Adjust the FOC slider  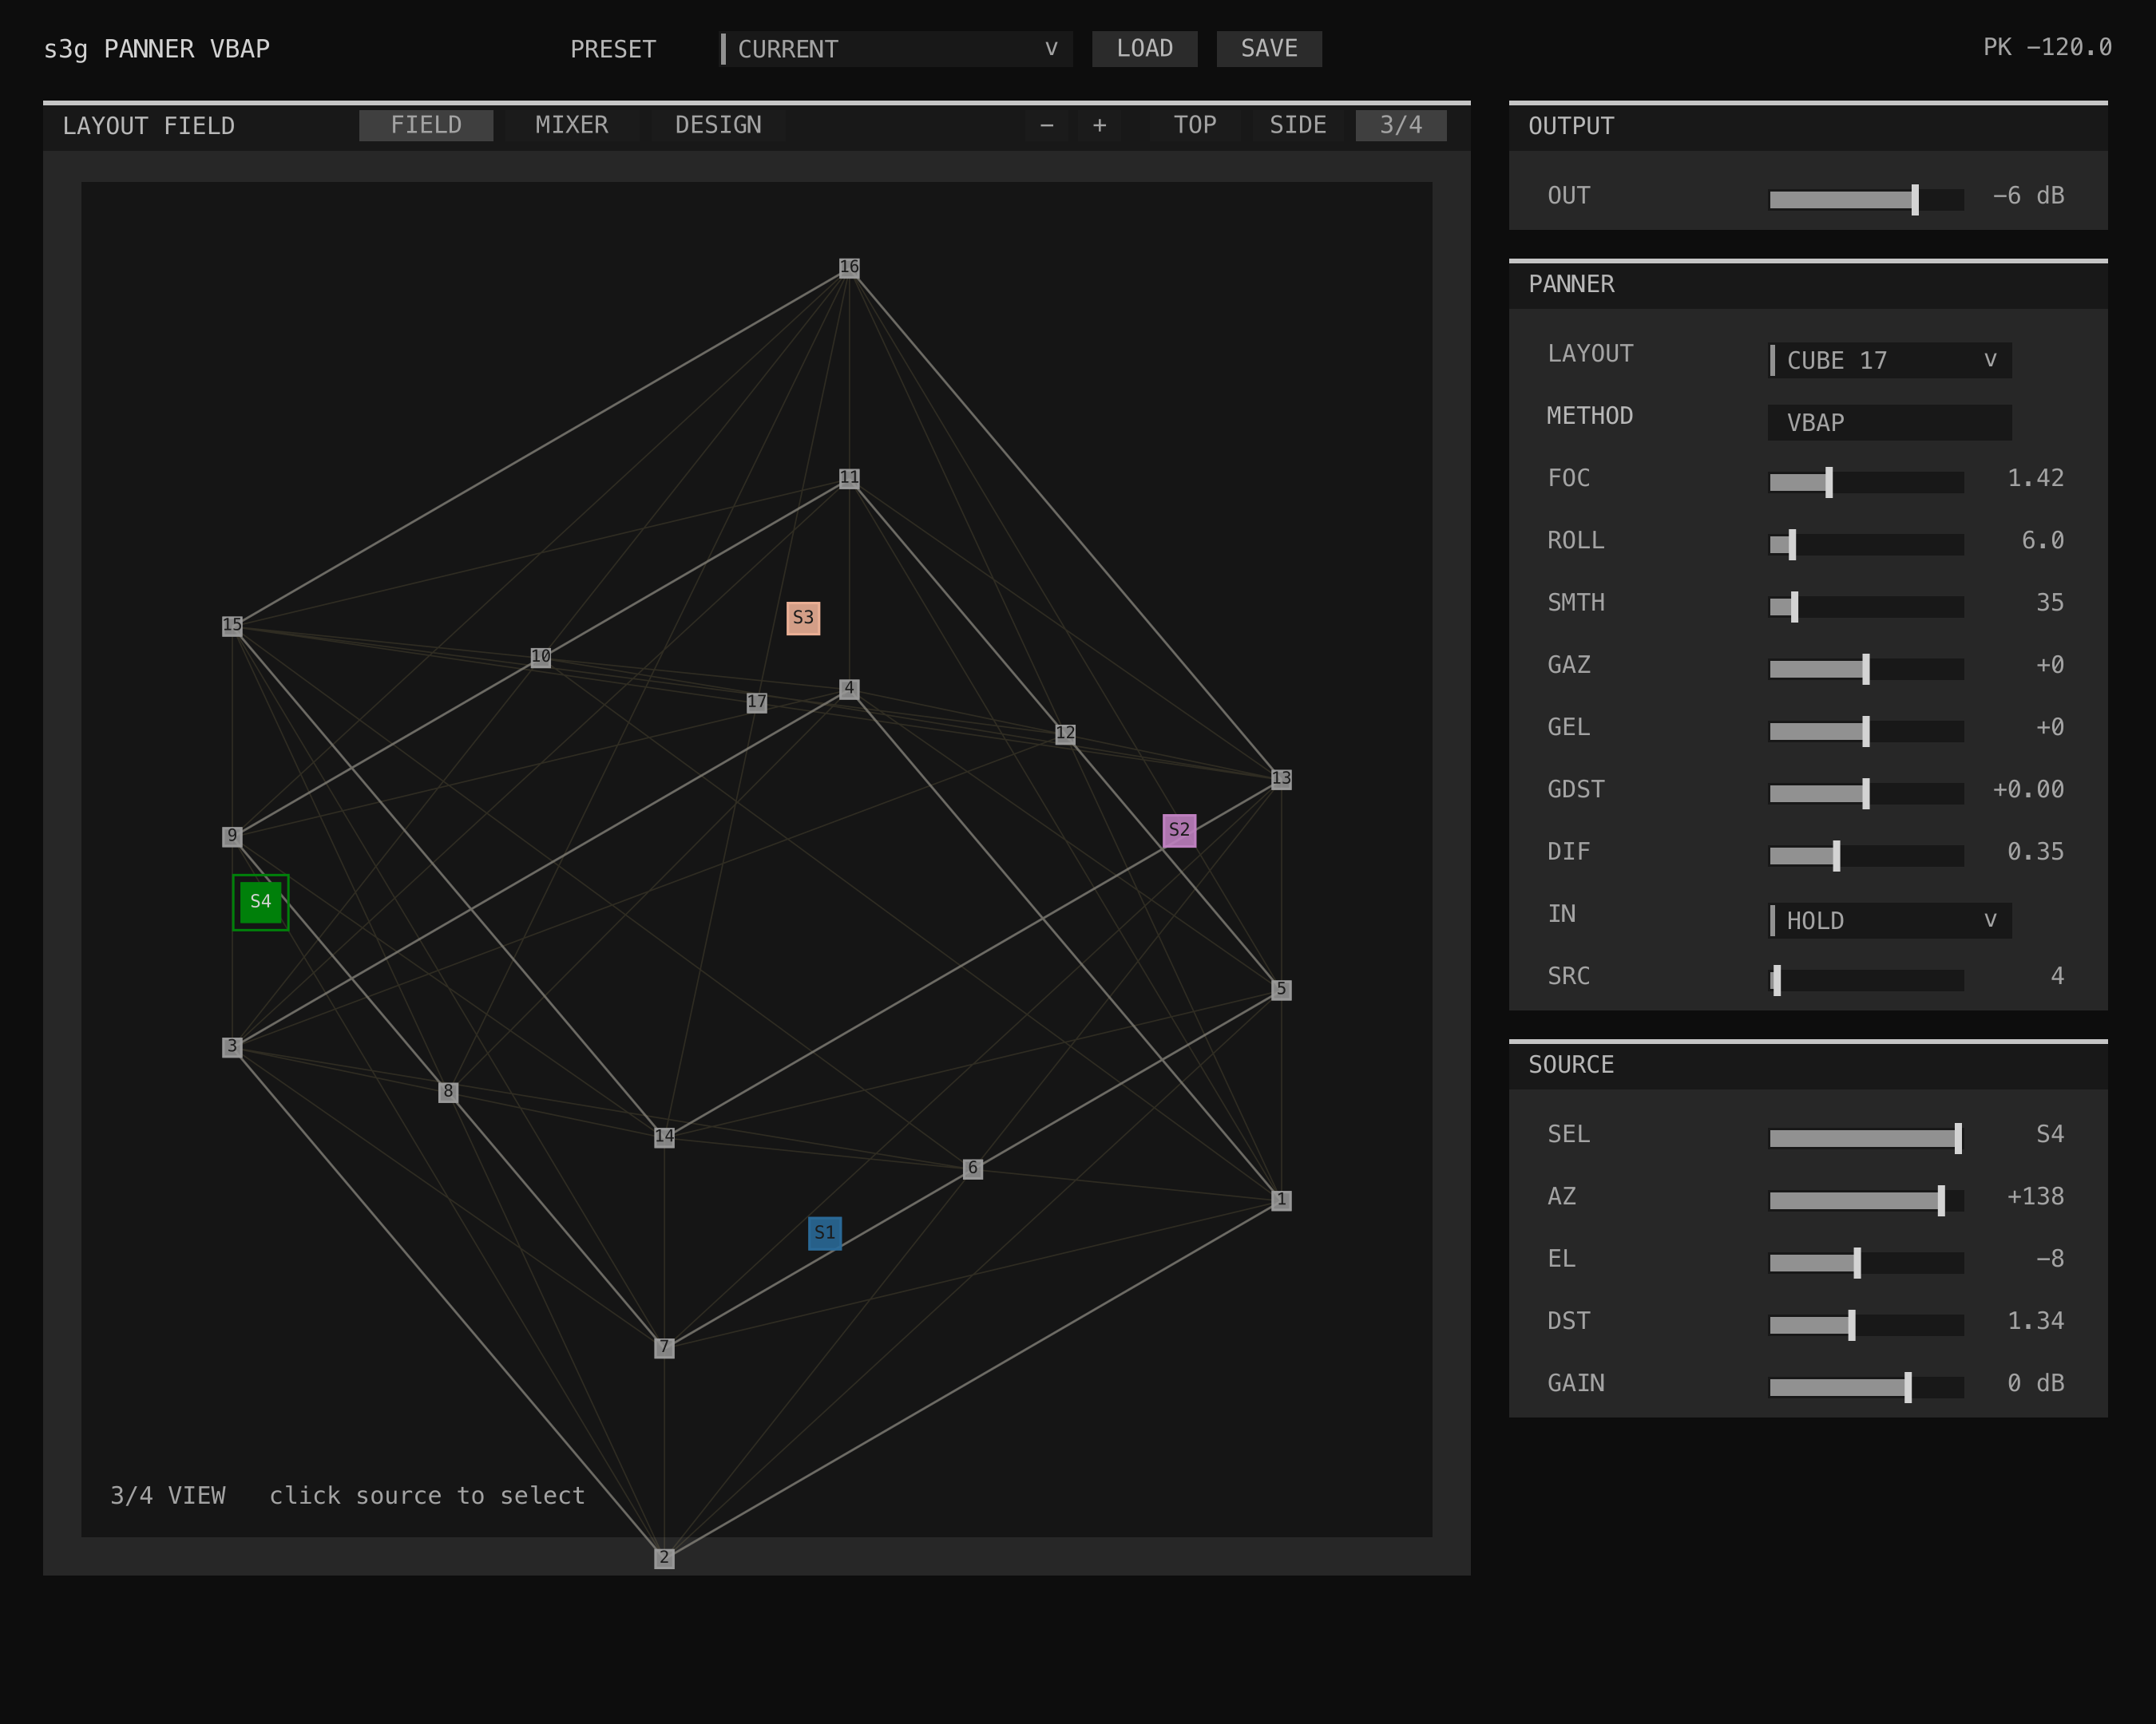pyautogui.click(x=1866, y=483)
